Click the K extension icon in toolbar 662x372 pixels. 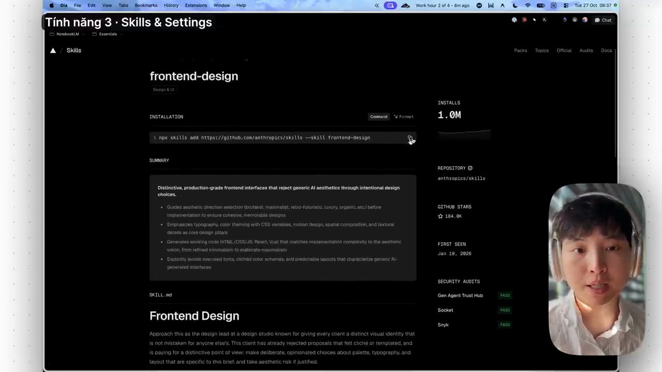coord(544,20)
